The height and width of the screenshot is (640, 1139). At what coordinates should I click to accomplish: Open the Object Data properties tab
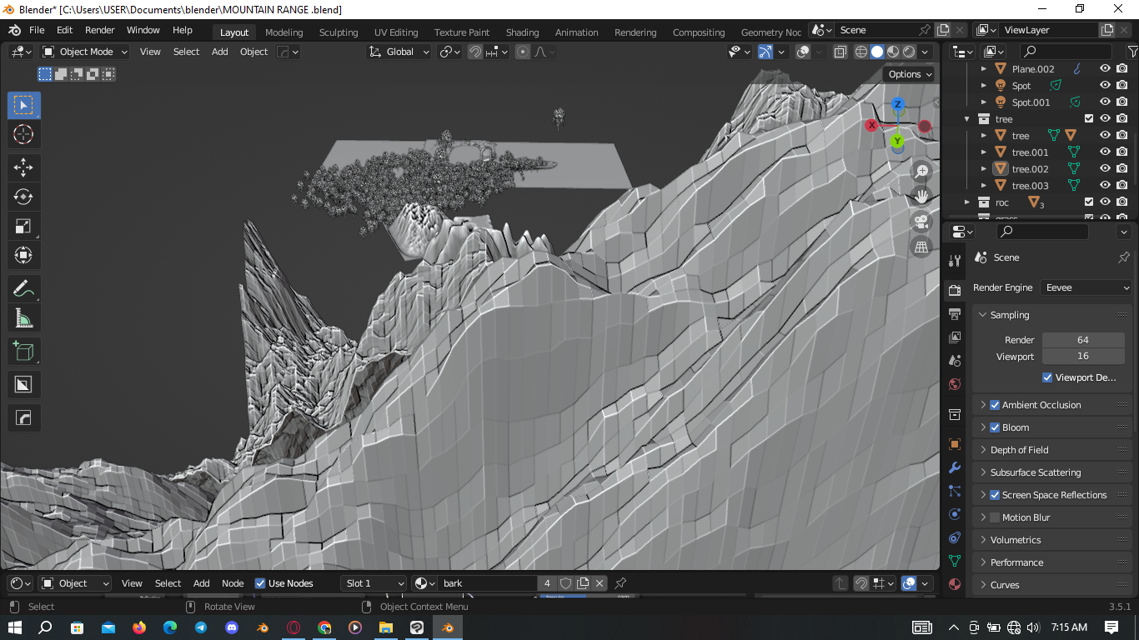click(x=955, y=561)
